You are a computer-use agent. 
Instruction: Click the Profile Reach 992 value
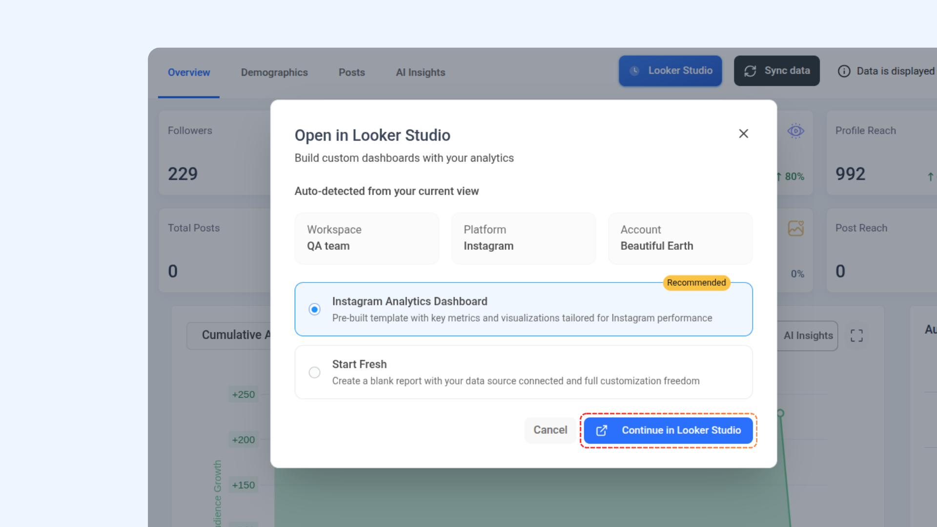point(850,174)
